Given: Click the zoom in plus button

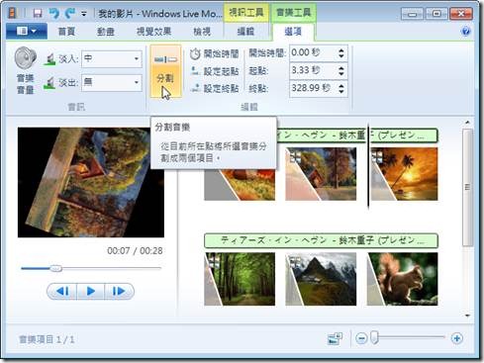Looking at the screenshot, I should pyautogui.click(x=457, y=338).
